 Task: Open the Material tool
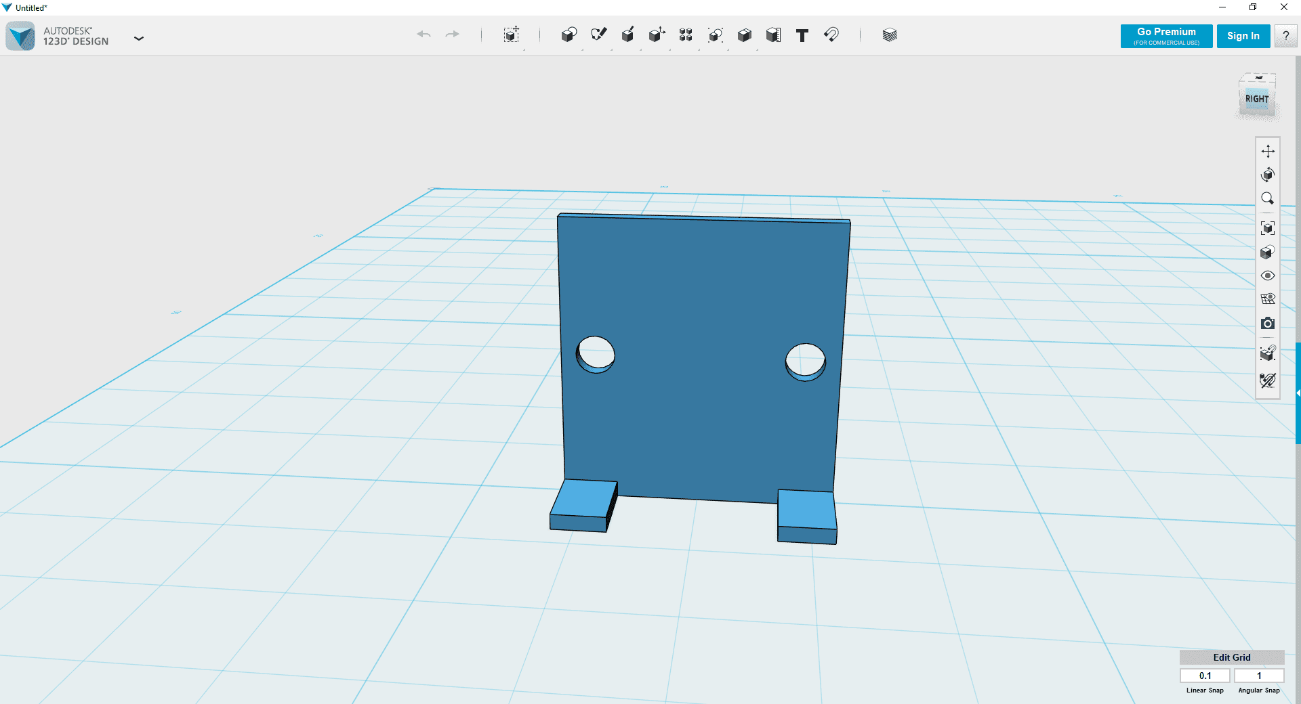(x=890, y=35)
